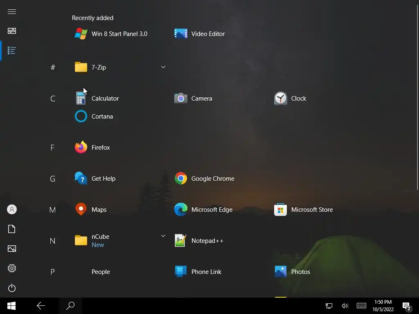Open Microsoft Store
419x314 pixels.
(x=303, y=210)
